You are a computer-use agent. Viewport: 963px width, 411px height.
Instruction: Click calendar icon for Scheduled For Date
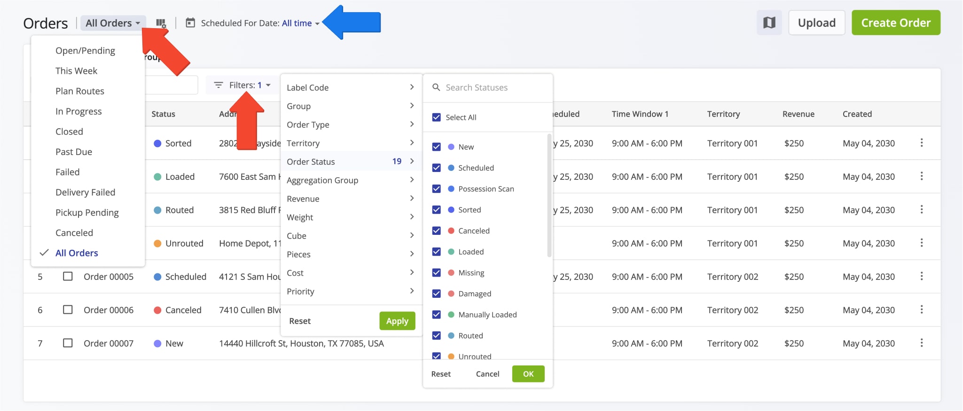click(x=190, y=23)
